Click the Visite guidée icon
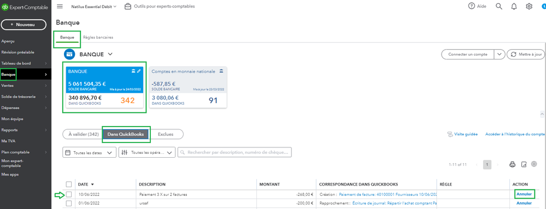Image resolution: width=546 pixels, height=209 pixels. (x=450, y=134)
